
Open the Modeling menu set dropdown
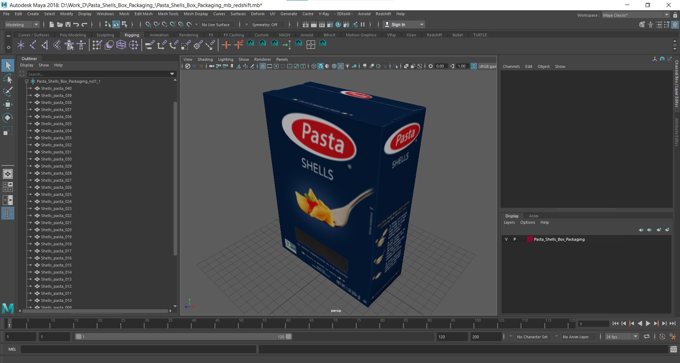[x=22, y=24]
